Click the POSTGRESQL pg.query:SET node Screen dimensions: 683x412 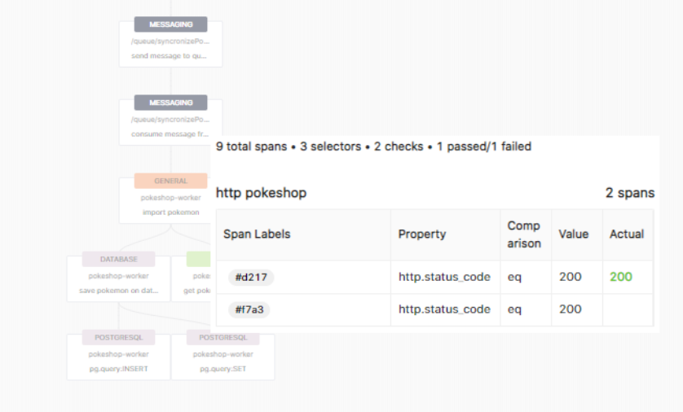coord(223,357)
